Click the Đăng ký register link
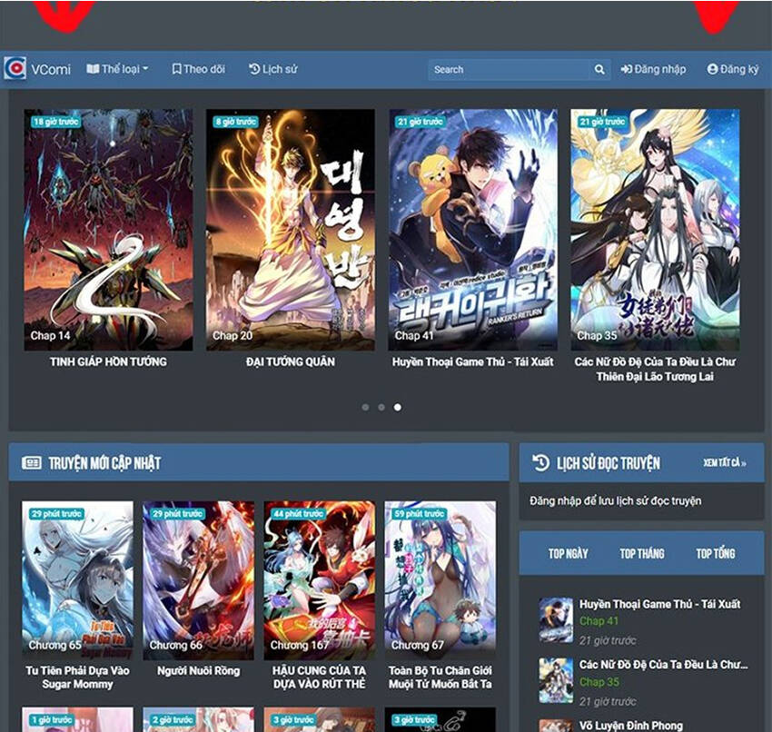The width and height of the screenshot is (772, 732). tap(732, 69)
